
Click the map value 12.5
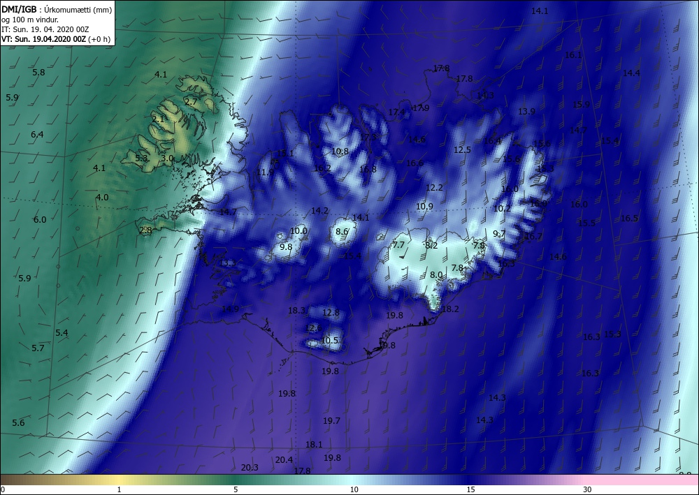(462, 149)
